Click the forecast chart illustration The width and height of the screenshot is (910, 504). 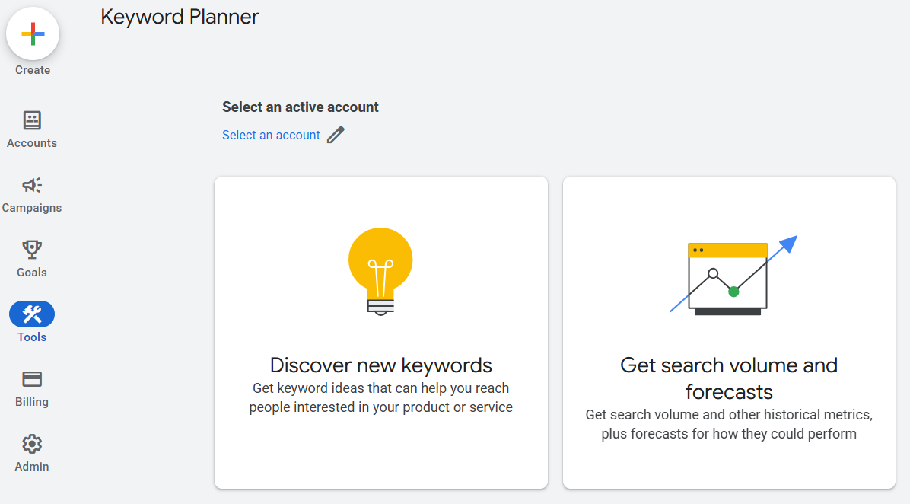(x=728, y=274)
